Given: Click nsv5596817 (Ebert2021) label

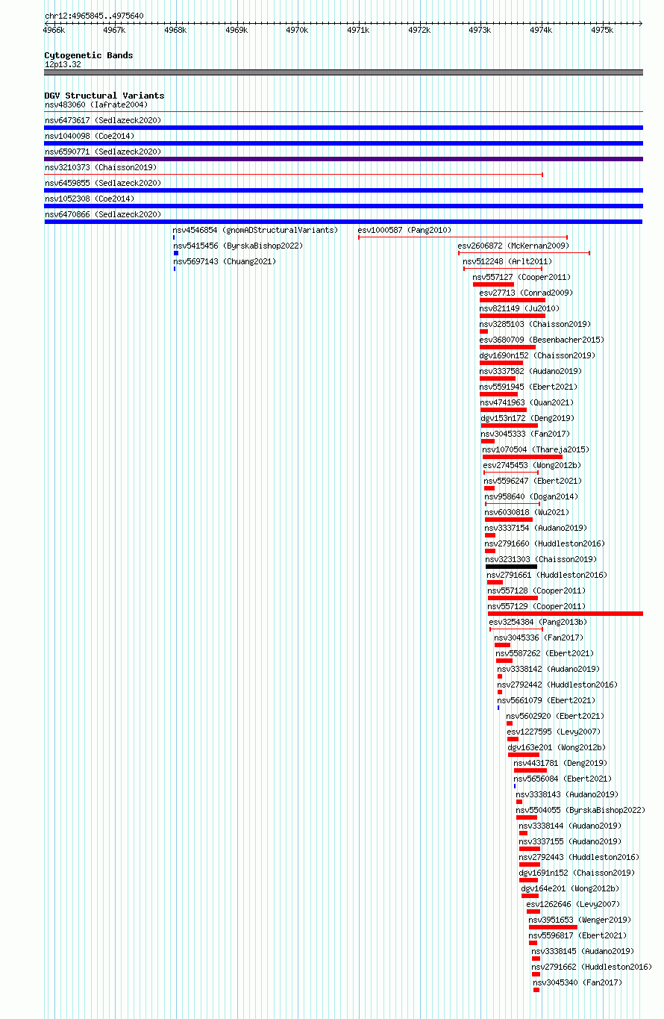Looking at the screenshot, I should pyautogui.click(x=577, y=935).
